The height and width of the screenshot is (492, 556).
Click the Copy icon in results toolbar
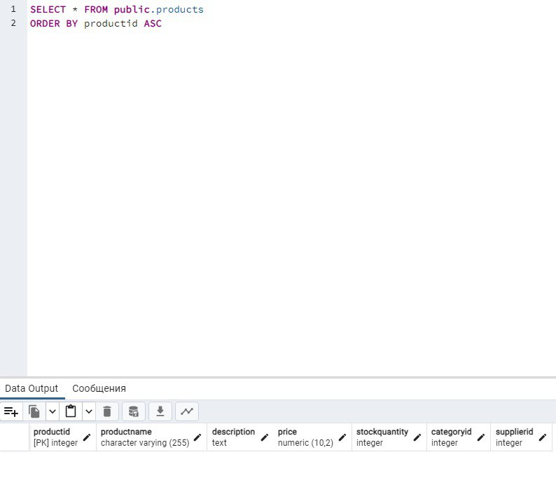(x=34, y=411)
